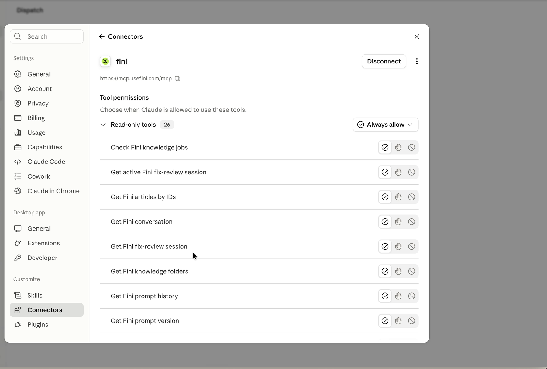Block the Get Fini conversation tool
Image resolution: width=547 pixels, height=369 pixels.
[x=411, y=222]
